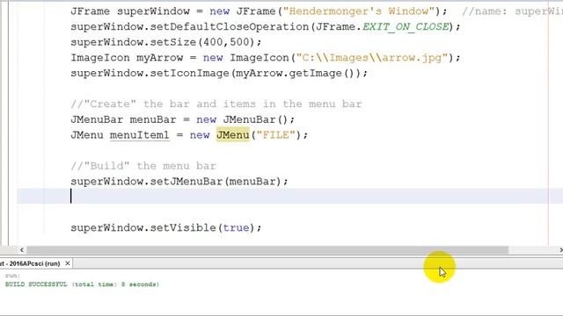Click the horizontal scrollbar left arrow
The height and width of the screenshot is (316, 563).
pyautogui.click(x=22, y=249)
